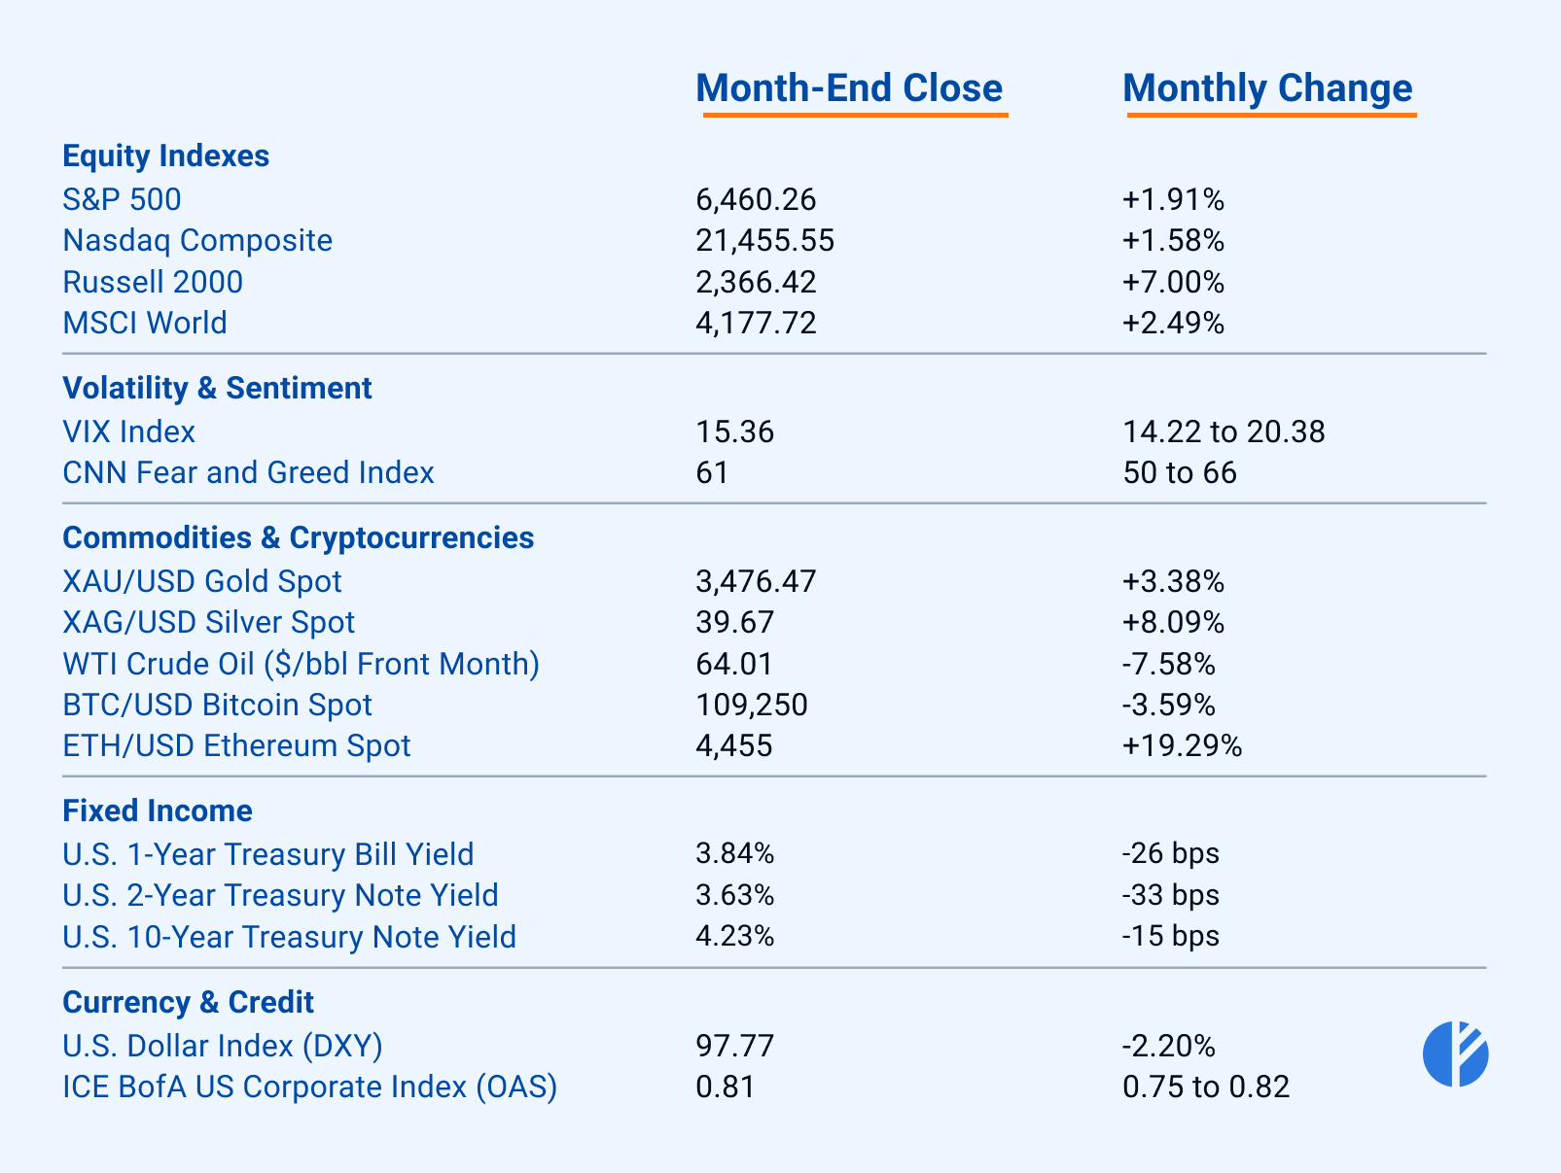Select the Russell 2000 row label
The height and width of the screenshot is (1173, 1561).
153,282
